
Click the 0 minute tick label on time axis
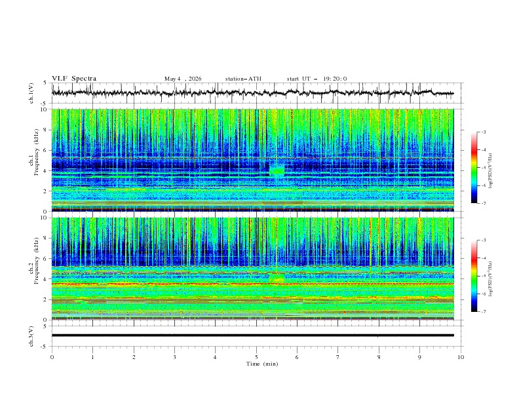52,357
